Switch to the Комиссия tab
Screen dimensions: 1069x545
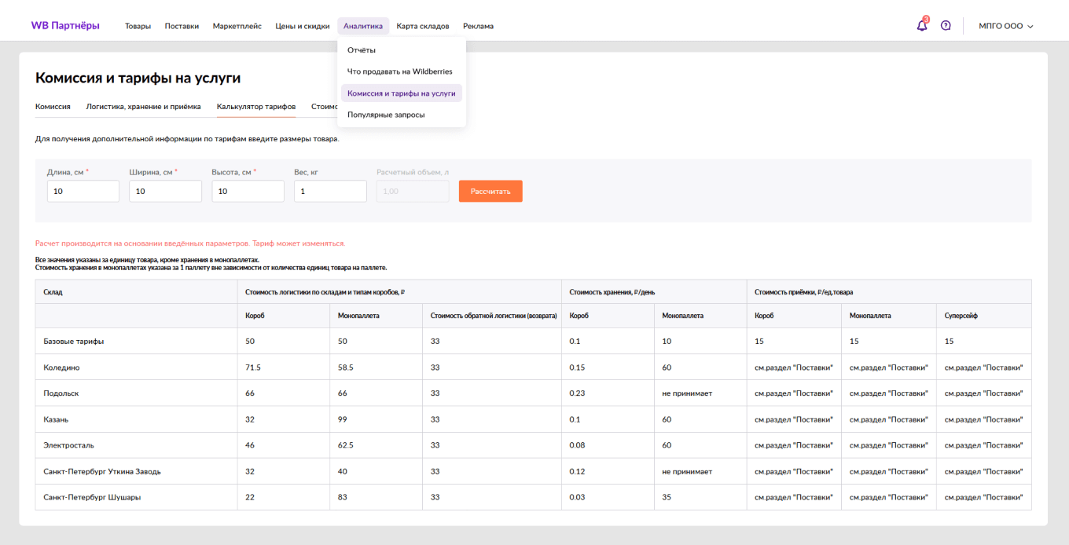pos(53,106)
